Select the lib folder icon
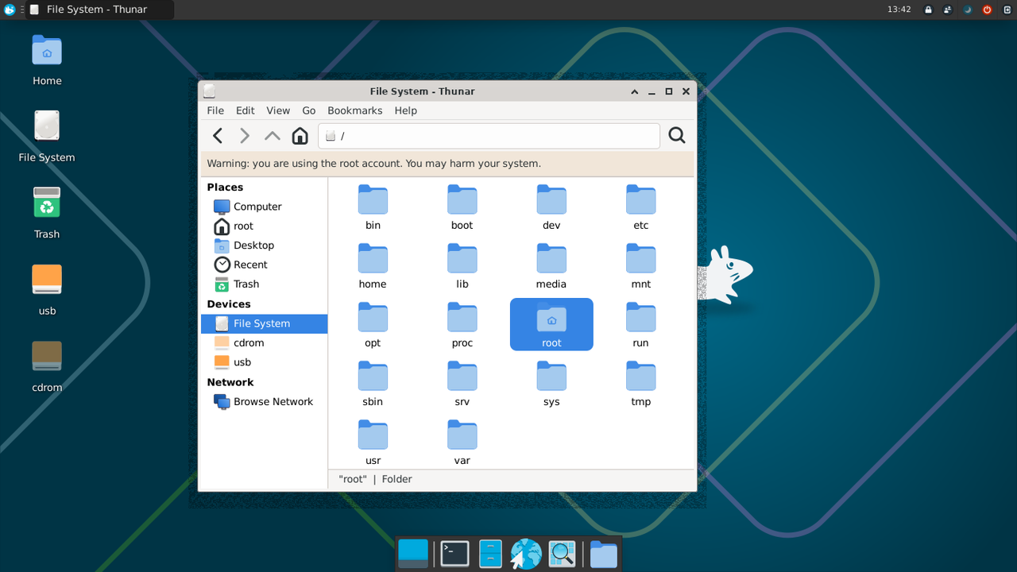 [462, 259]
